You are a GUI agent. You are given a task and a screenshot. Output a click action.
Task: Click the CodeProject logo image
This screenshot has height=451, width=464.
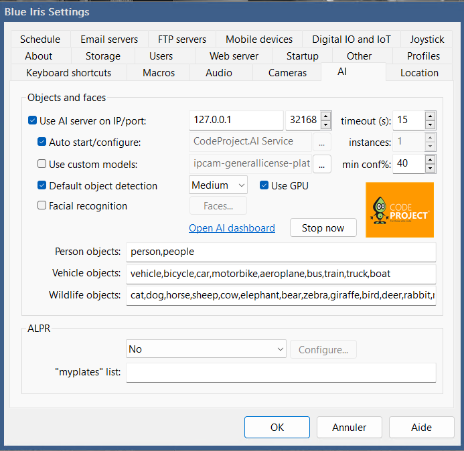[x=400, y=209]
